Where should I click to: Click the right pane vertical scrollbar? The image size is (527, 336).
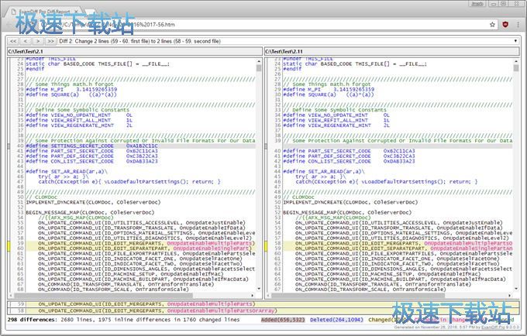pos(515,170)
